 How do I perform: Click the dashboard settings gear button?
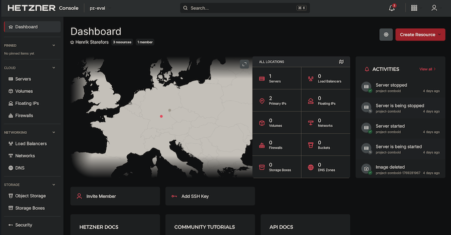(386, 34)
